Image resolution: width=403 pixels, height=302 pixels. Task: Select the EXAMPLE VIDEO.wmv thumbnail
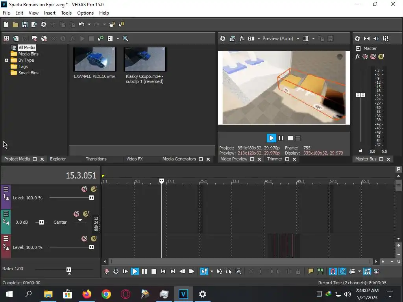pos(94,59)
